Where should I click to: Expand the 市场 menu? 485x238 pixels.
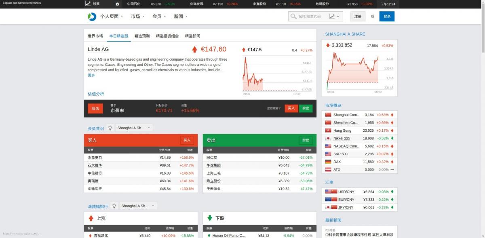click(x=137, y=17)
